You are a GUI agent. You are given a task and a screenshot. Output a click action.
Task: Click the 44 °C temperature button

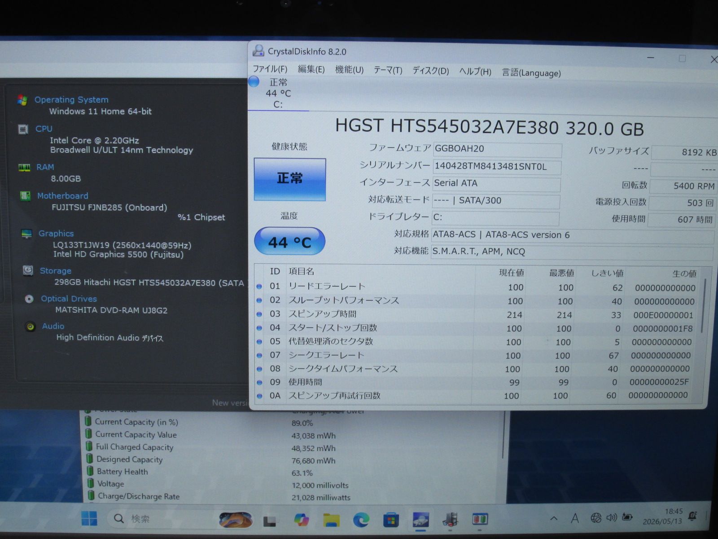pos(289,241)
